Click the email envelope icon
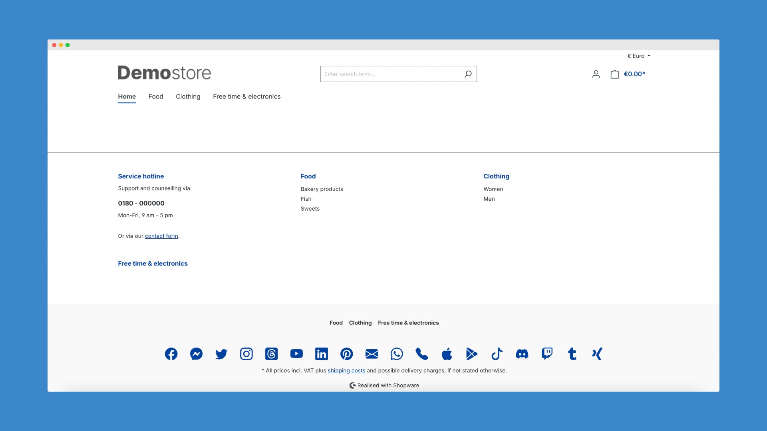The width and height of the screenshot is (767, 431). (372, 354)
